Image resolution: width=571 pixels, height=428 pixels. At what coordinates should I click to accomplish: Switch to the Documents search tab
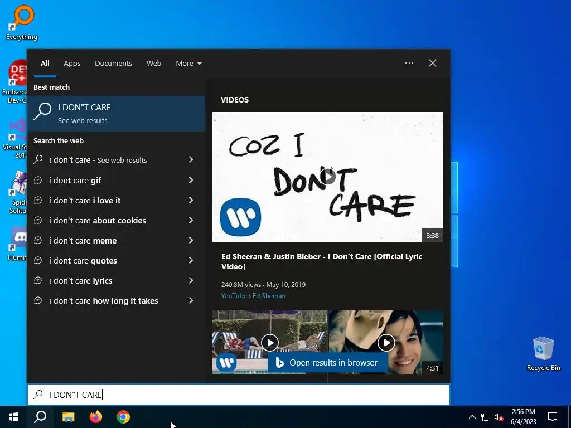point(113,64)
